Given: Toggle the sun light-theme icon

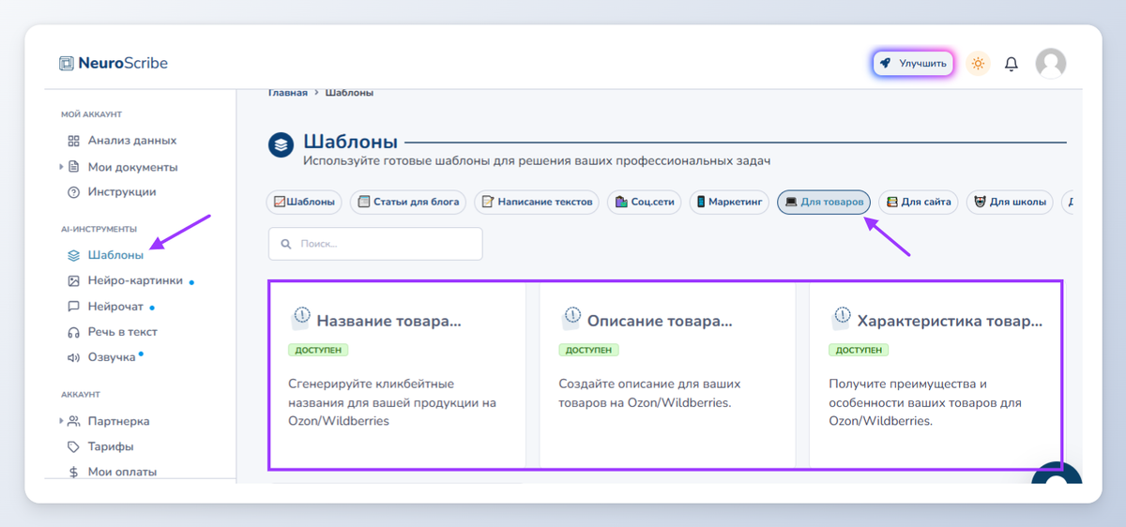Looking at the screenshot, I should pyautogui.click(x=978, y=64).
